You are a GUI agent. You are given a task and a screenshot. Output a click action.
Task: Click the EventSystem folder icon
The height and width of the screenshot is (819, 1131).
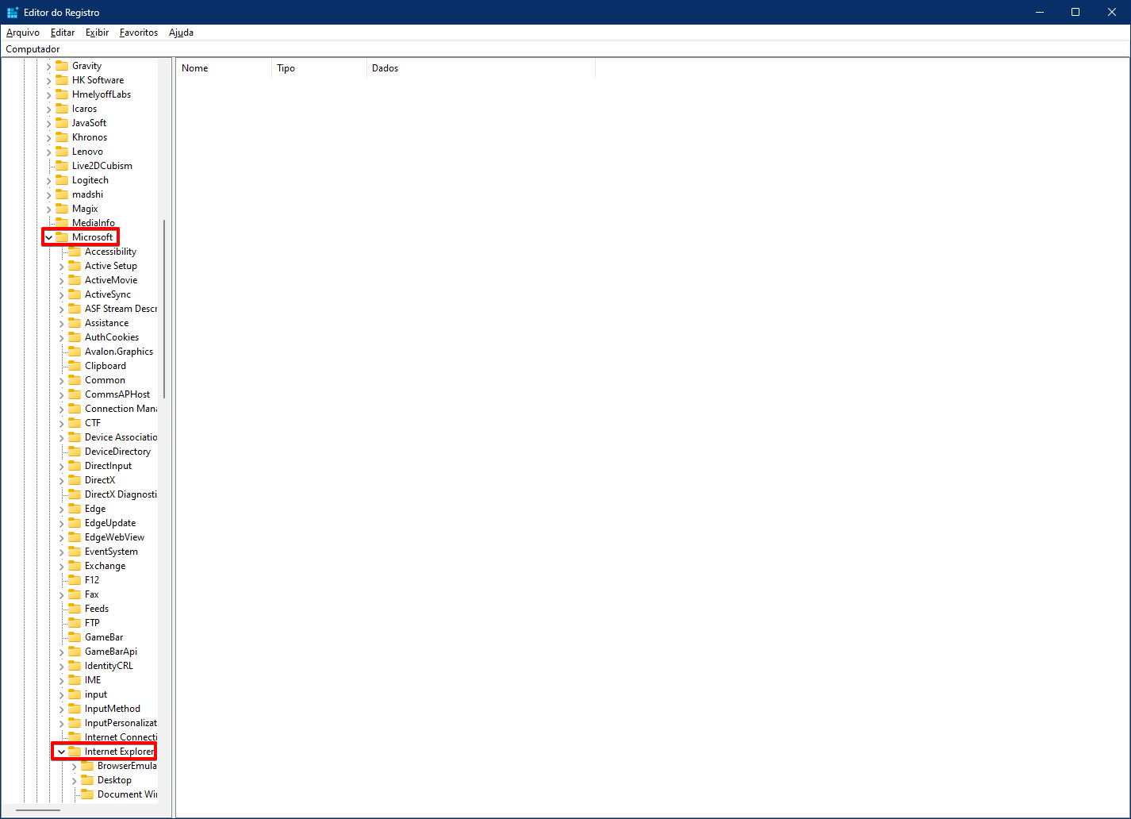[75, 552]
